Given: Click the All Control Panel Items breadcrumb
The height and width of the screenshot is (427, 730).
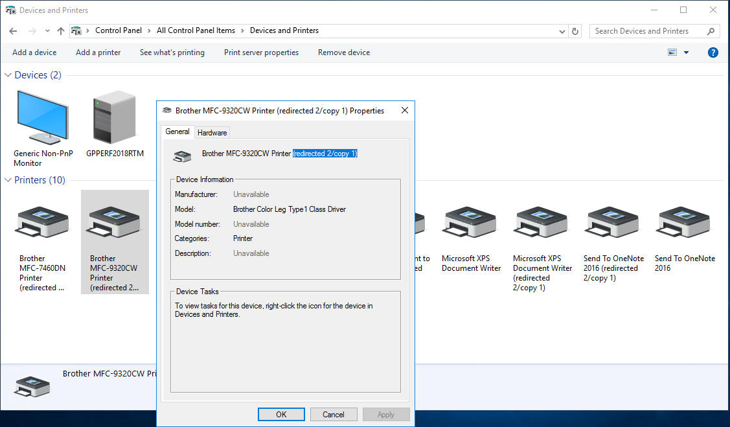Looking at the screenshot, I should 196,30.
